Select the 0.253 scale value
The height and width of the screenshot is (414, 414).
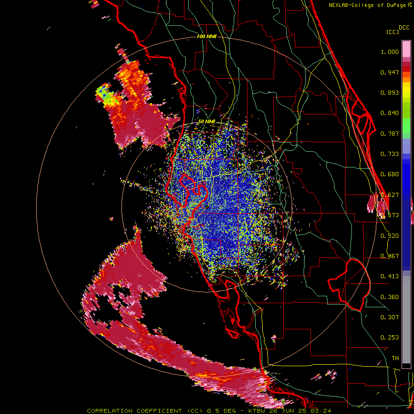[390, 338]
